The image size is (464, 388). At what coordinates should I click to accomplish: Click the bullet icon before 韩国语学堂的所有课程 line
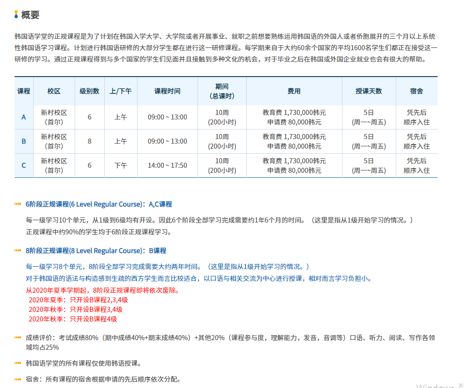(18, 363)
